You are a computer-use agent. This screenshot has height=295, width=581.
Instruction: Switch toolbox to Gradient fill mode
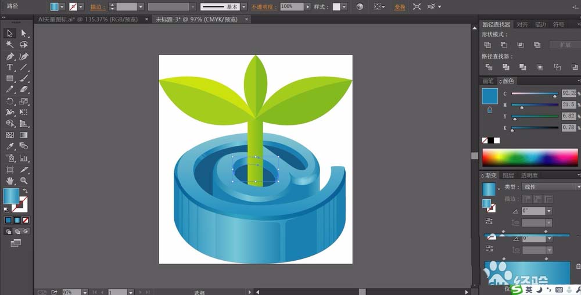17,221
